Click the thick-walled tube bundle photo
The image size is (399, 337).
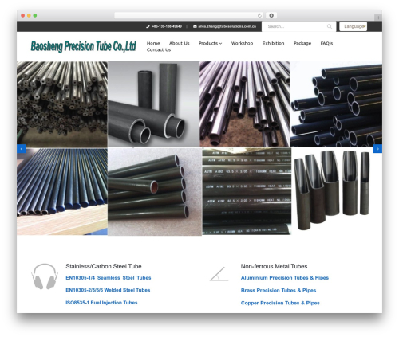pos(62,104)
